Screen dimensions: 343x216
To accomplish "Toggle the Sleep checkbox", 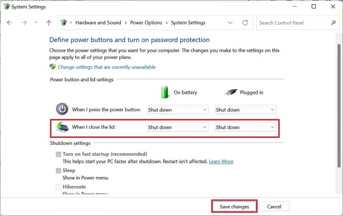I will tap(58, 171).
